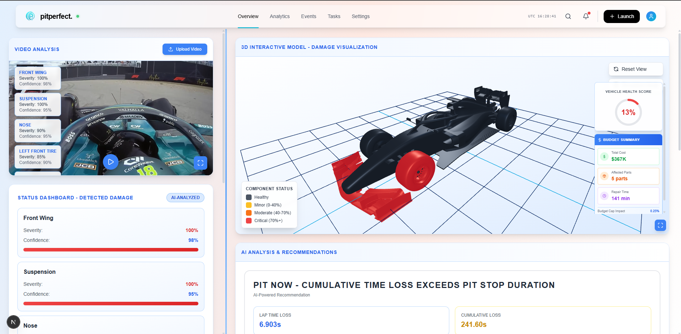
Task: Select the Critical (70%+) legend swatch
Action: click(x=249, y=221)
